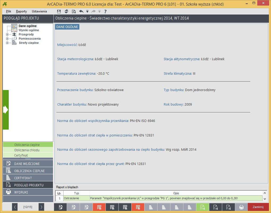This screenshot has width=271, height=213.
Task: Open the Raporty menu
Action: pos(21,11)
